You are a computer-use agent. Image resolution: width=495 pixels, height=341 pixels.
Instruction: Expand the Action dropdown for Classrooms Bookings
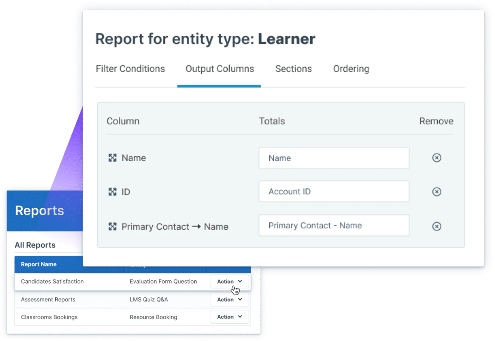(x=229, y=317)
